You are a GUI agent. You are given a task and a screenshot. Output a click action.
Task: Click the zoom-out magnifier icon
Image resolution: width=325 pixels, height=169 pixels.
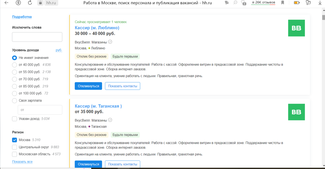[x=235, y=3]
